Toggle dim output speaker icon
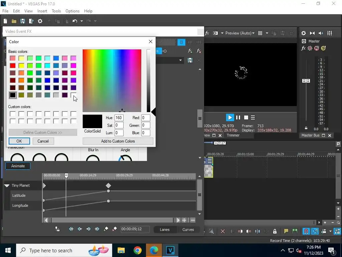This screenshot has width=342, height=257. [321, 33]
